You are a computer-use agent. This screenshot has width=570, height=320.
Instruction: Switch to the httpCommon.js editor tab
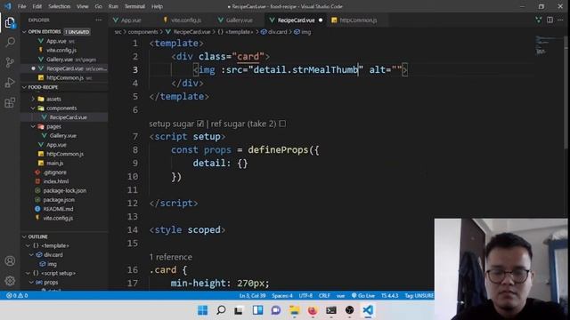pyautogui.click(x=358, y=20)
